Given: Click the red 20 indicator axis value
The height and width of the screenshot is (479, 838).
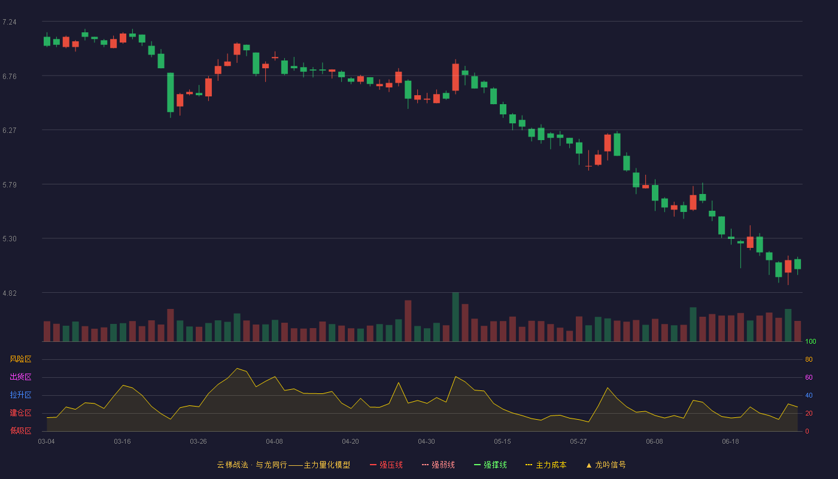Looking at the screenshot, I should [x=809, y=414].
